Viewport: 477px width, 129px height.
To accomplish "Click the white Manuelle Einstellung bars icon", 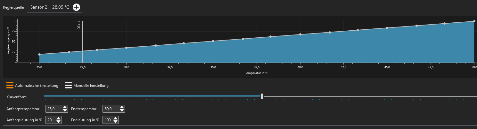I will pos(68,85).
